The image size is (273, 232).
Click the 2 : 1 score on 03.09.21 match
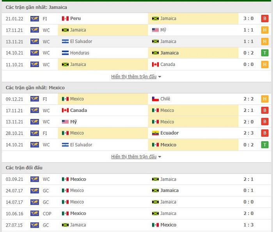248,179
